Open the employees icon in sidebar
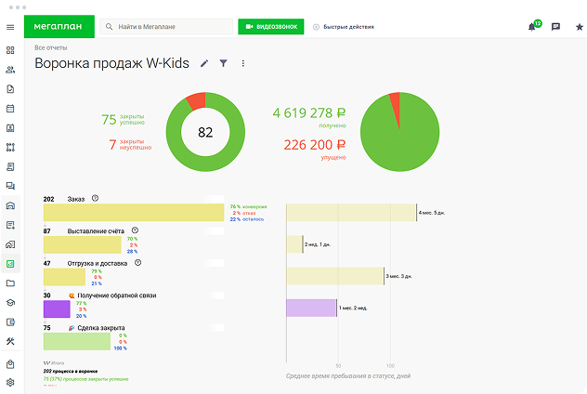This screenshot has width=587, height=394. [10, 70]
